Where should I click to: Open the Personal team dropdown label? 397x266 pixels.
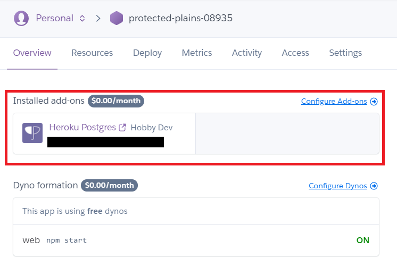coord(54,18)
